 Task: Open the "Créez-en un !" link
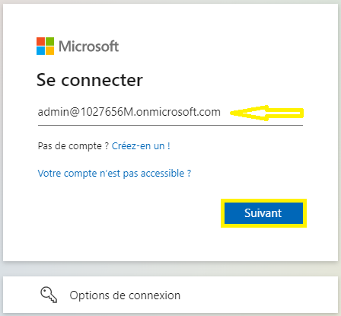coord(141,146)
